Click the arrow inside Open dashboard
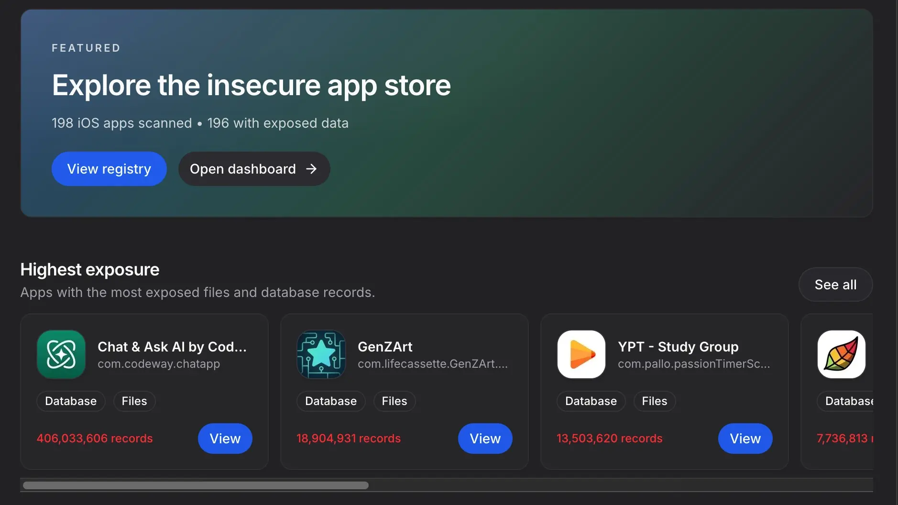The width and height of the screenshot is (898, 505). coord(312,169)
